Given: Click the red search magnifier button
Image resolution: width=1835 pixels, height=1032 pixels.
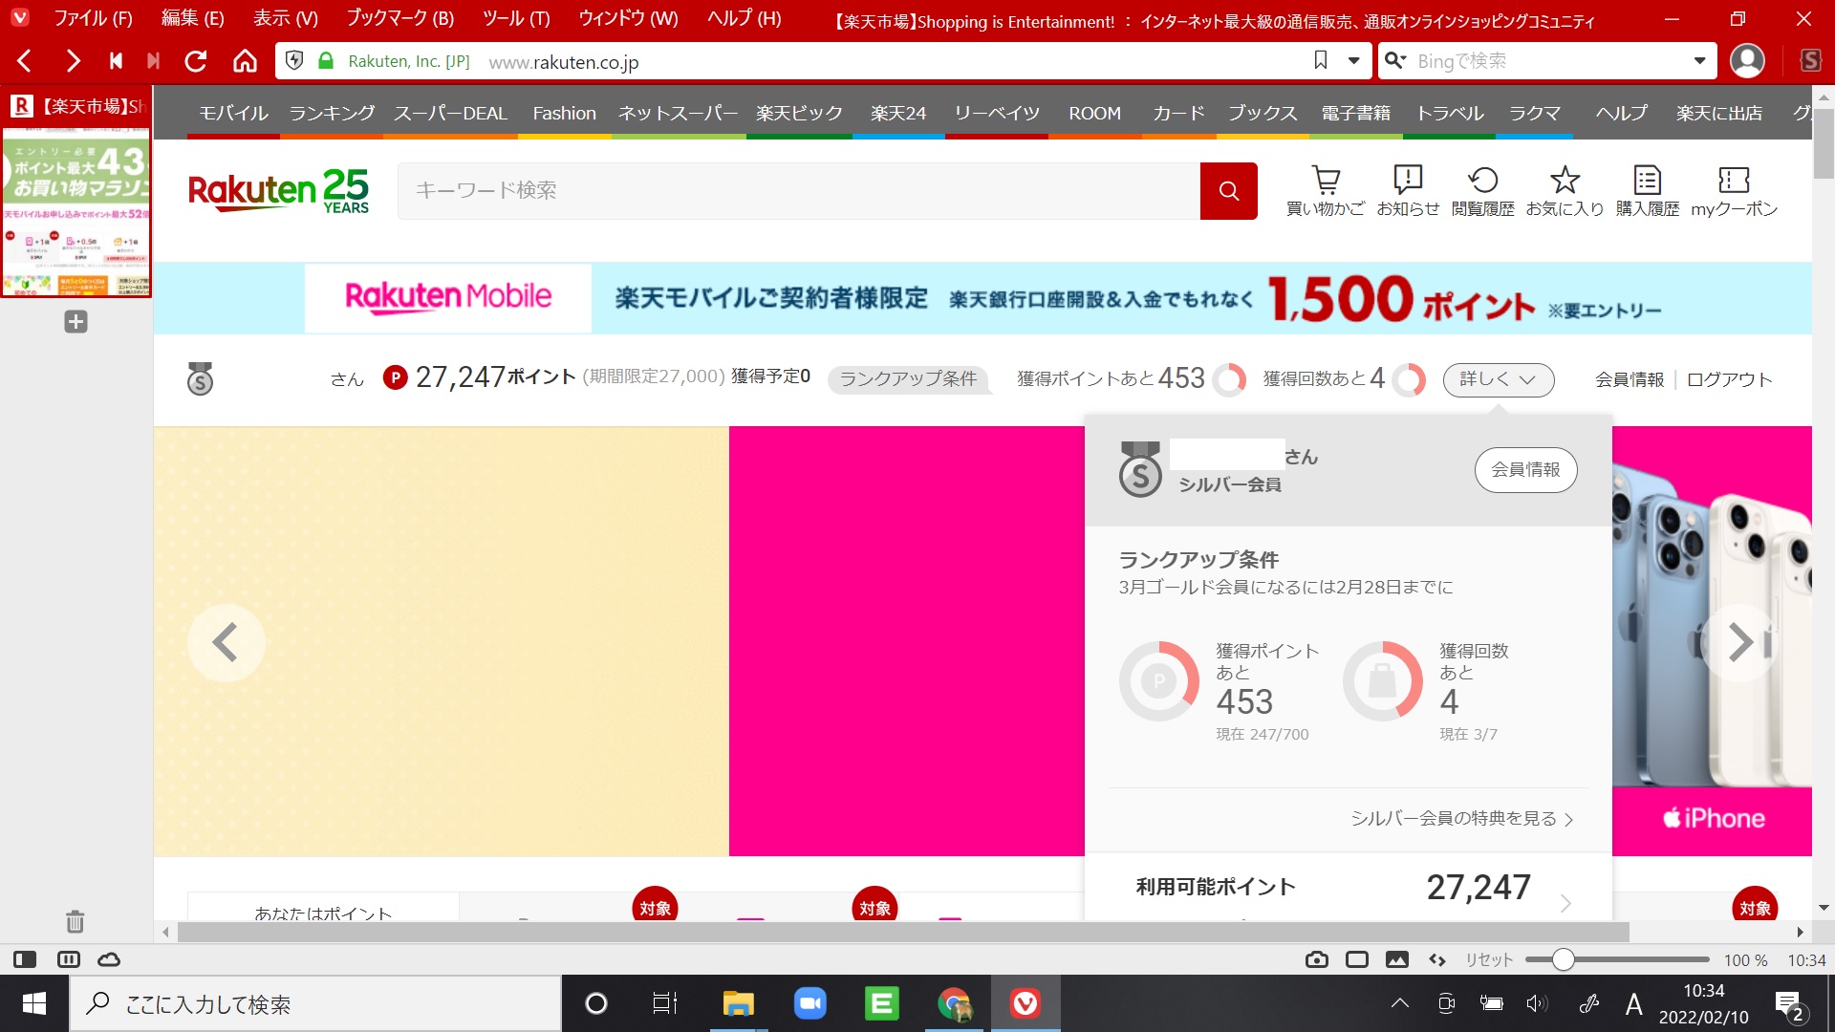Looking at the screenshot, I should (x=1228, y=191).
